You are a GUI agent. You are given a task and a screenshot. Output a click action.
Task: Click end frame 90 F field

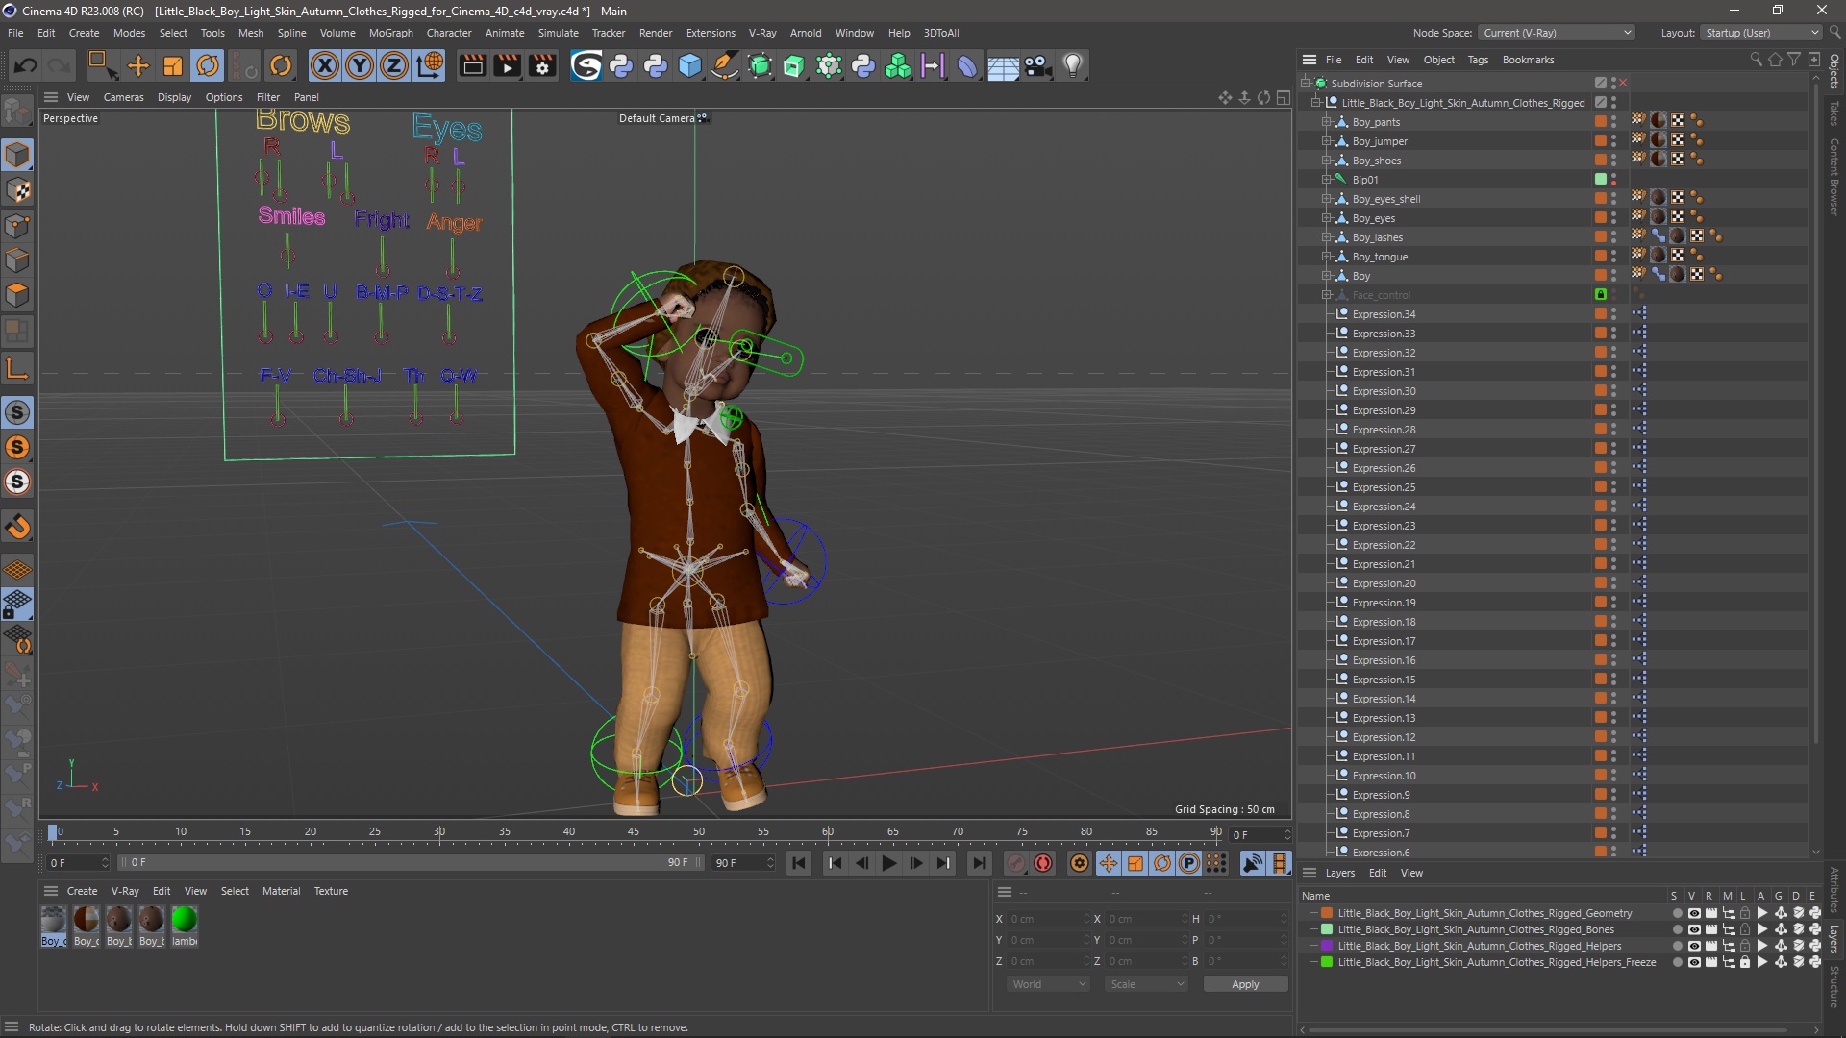743,863
